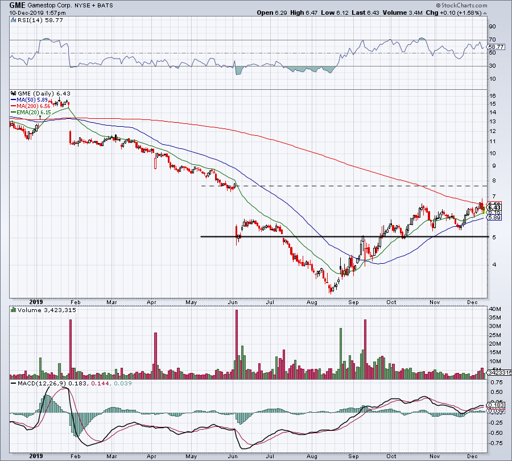Image resolution: width=512 pixels, height=461 pixels.
Task: Click the NYSE + BATS exchange label
Action: [x=94, y=6]
